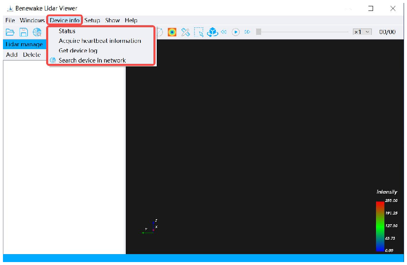The image size is (407, 265).
Task: Click the play button
Action: [236, 32]
